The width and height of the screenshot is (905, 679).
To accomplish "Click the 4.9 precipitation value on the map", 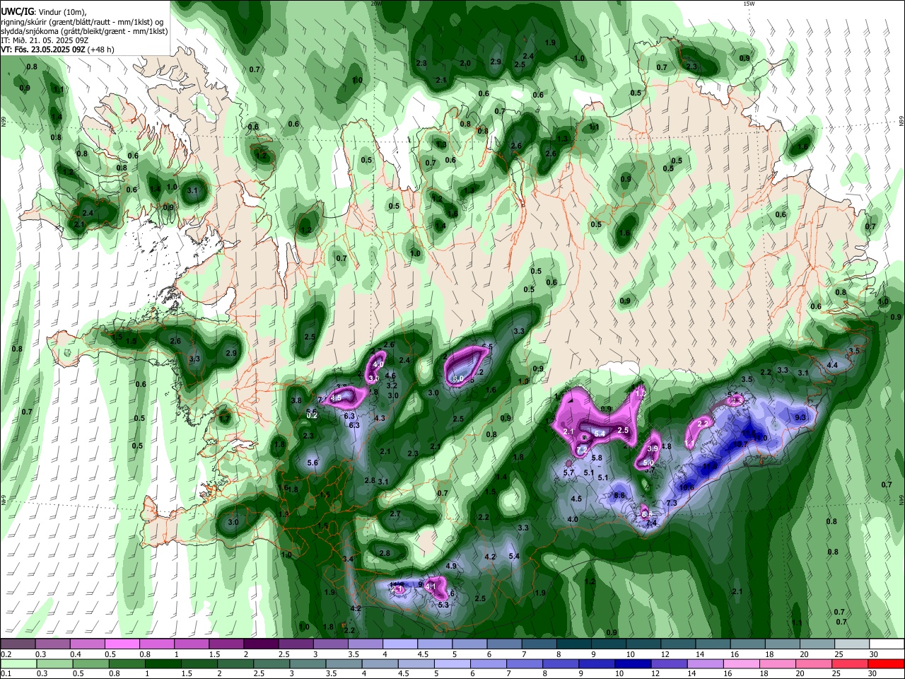I will coord(452,567).
